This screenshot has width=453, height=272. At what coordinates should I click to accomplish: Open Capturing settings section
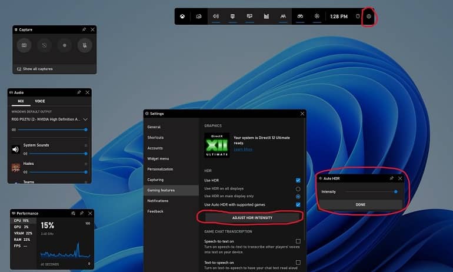tap(171, 180)
